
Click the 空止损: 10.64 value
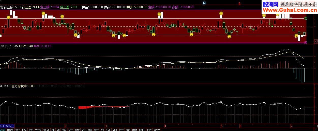coord(50,7)
